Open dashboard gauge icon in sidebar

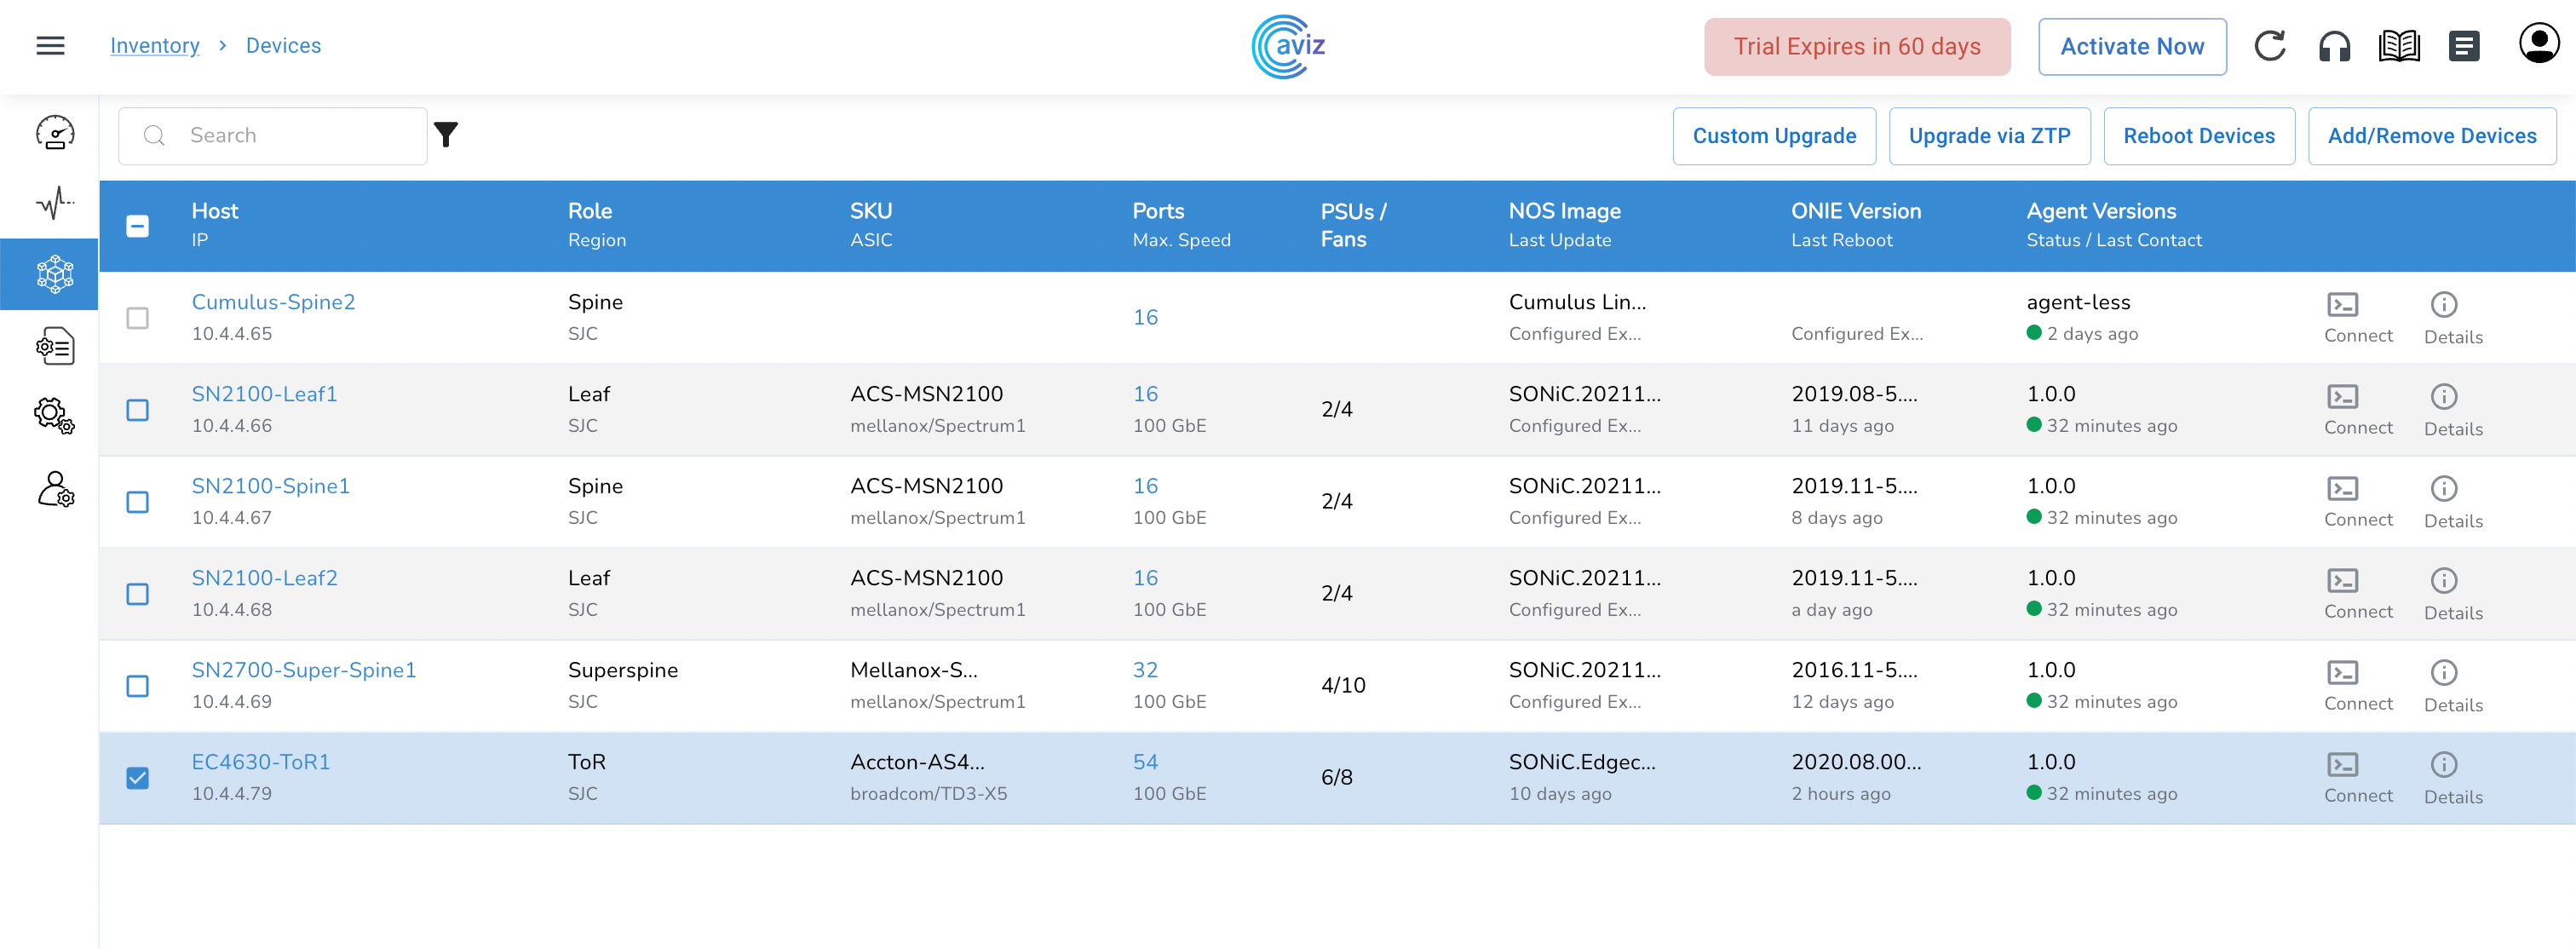pos(55,133)
